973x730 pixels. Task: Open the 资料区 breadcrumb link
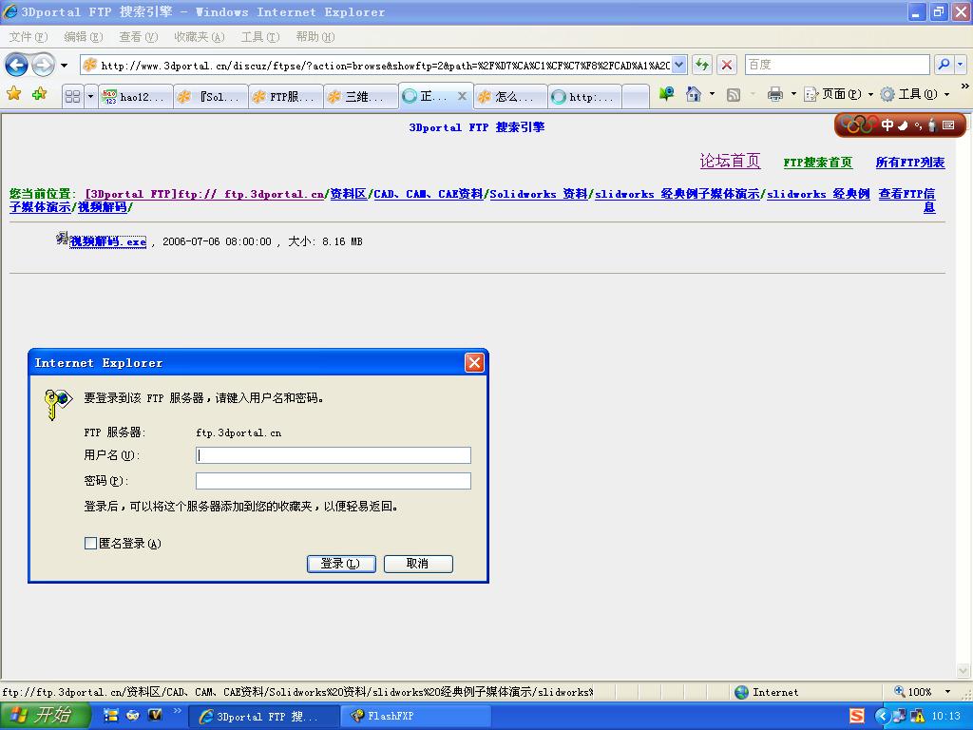[348, 194]
